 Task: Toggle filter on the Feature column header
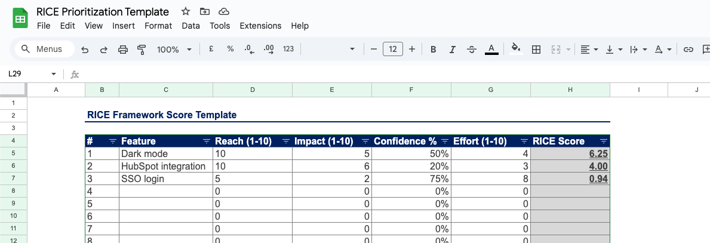tap(207, 142)
